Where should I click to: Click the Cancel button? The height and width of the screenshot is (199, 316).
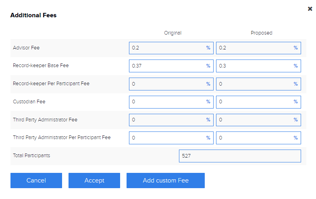pos(36,181)
